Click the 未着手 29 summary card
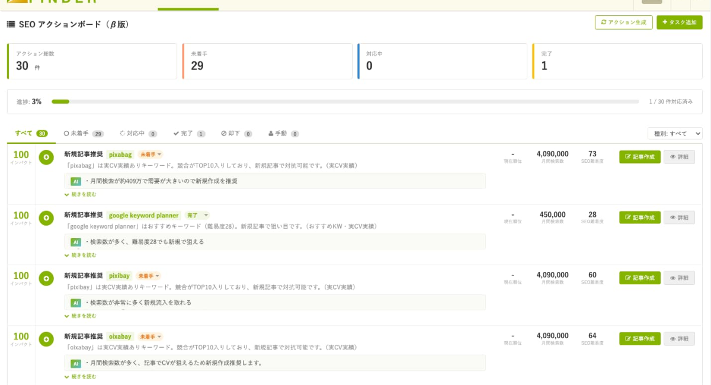This screenshot has width=711, height=385. pyautogui.click(x=267, y=61)
